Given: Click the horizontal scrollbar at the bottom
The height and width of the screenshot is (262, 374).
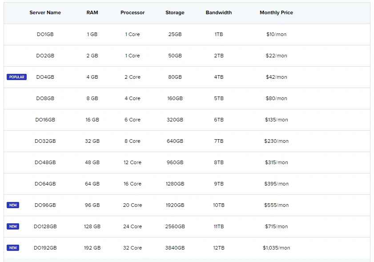Looking at the screenshot, I should point(187,260).
